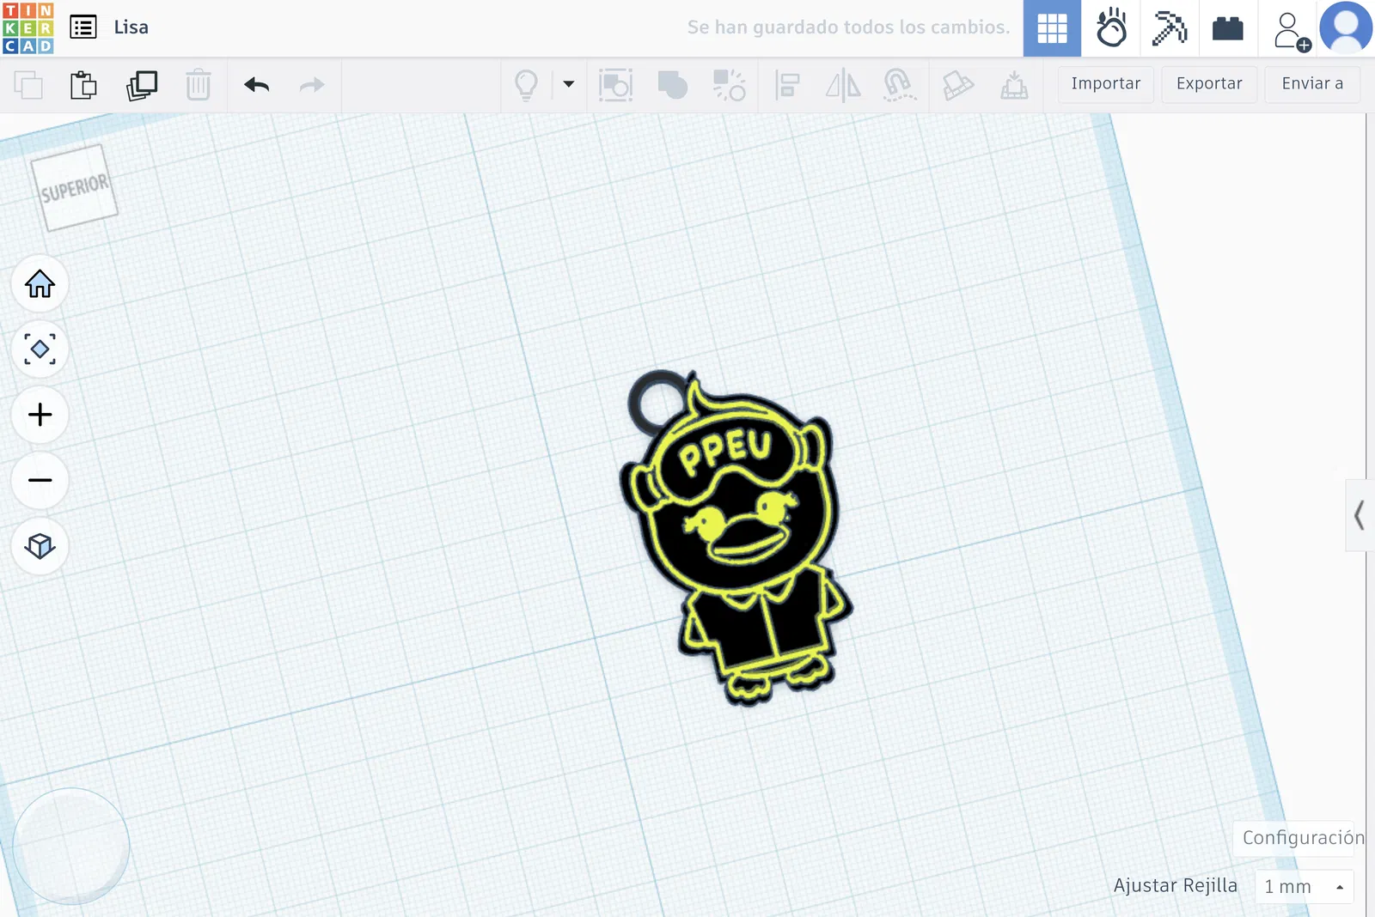Screen dimensions: 1375x917
Task: Click the Delete trash icon
Action: pos(199,85)
